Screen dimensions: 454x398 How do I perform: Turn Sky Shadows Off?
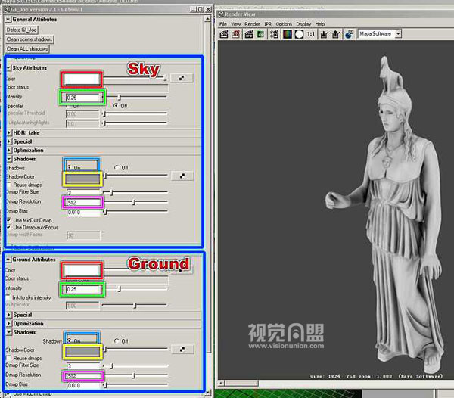coord(117,167)
